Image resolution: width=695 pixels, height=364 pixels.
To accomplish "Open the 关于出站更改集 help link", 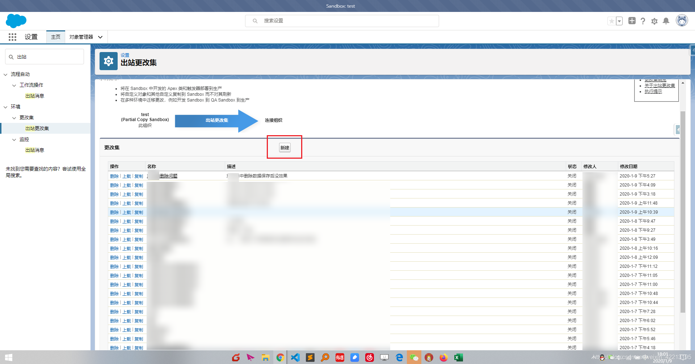I will coord(660,86).
